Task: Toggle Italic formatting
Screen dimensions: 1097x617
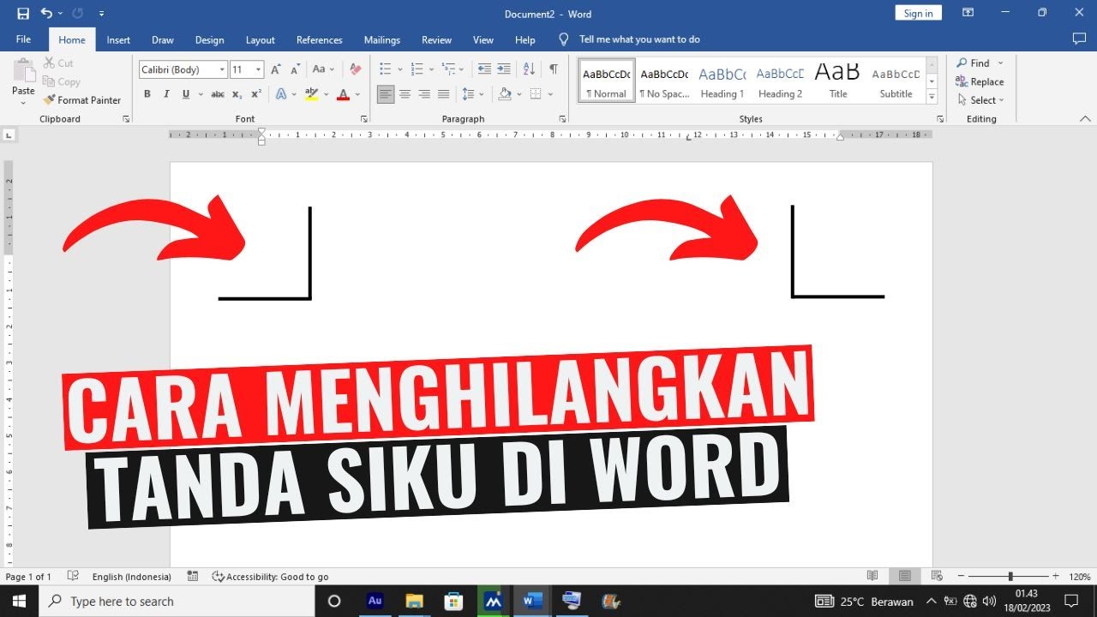Action: (x=166, y=94)
